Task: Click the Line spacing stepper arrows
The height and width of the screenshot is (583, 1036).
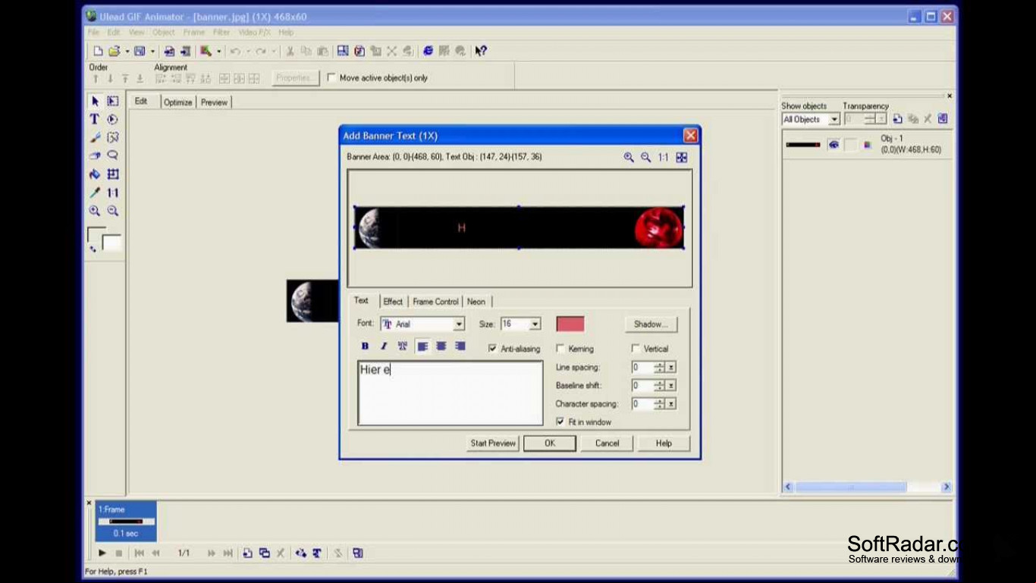Action: pos(659,367)
